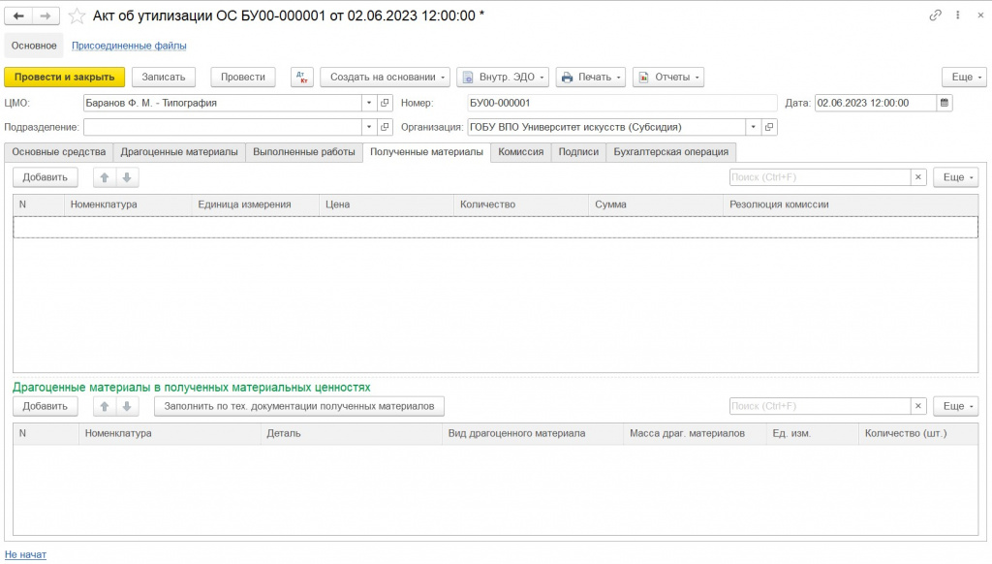This screenshot has height=564, width=992.
Task: Open the top-right Еще menu
Action: point(964,78)
